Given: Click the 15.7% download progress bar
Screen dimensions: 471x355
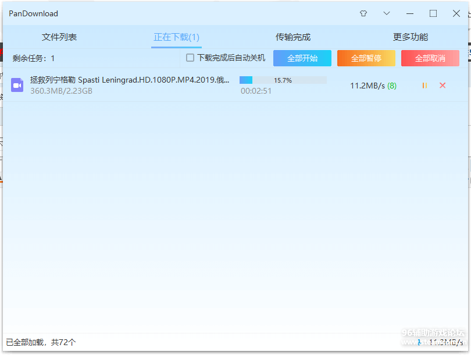Looking at the screenshot, I should 283,80.
